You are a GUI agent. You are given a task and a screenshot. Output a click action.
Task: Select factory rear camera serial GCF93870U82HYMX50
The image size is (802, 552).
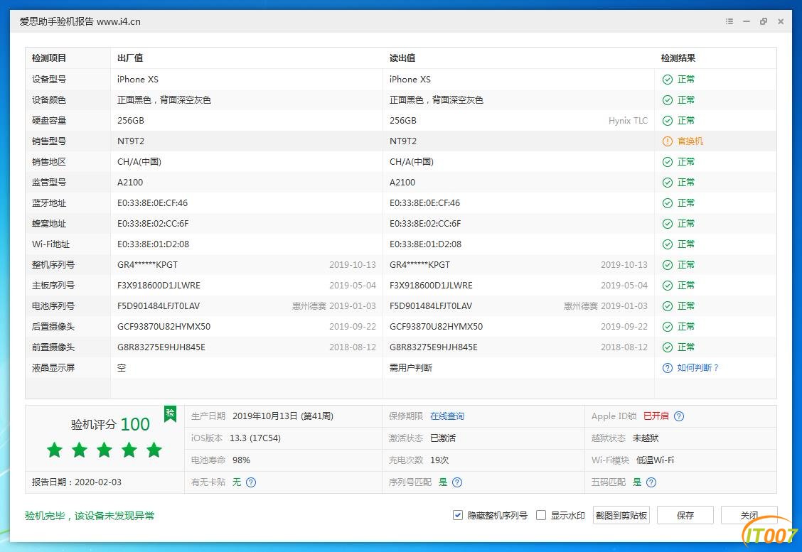click(164, 327)
